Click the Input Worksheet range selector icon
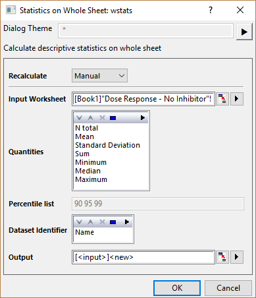Screen dimensions: 256x298 222,99
